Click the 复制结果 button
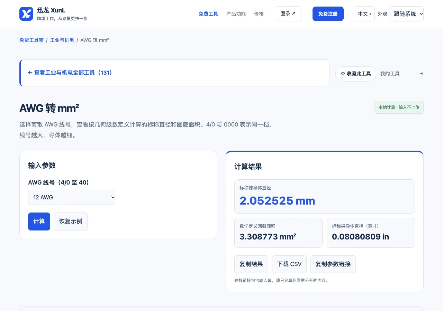The width and height of the screenshot is (443, 311). click(251, 264)
